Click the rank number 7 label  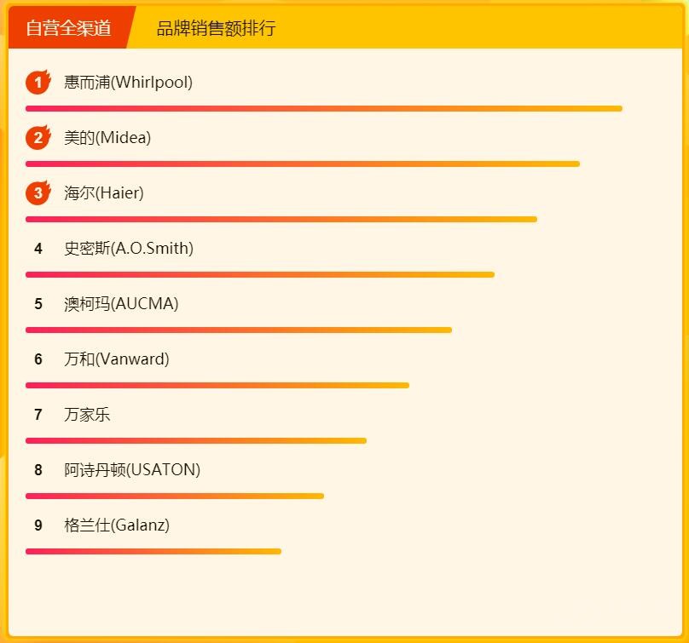coord(38,415)
